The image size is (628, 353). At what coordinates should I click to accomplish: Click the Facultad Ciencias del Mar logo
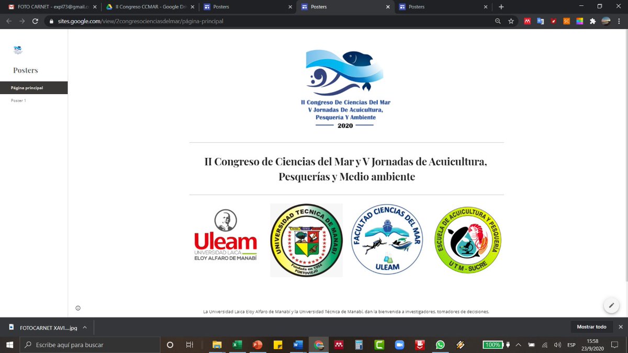point(387,240)
